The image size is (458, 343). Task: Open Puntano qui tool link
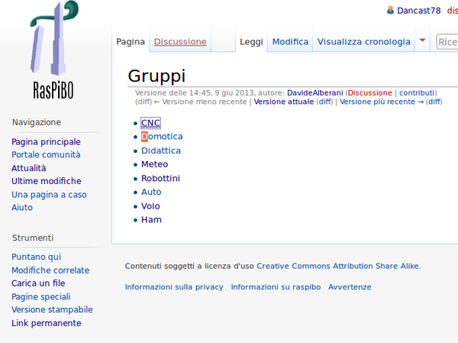(36, 257)
